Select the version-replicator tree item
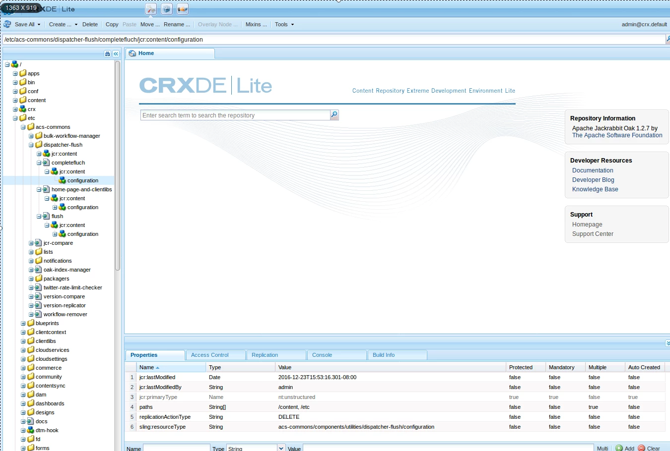 pyautogui.click(x=65, y=305)
